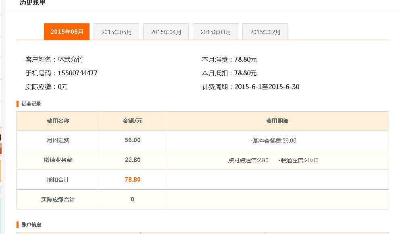This screenshot has width=398, height=234.
Task: Click the 费用明细 column header
Action: click(277, 121)
